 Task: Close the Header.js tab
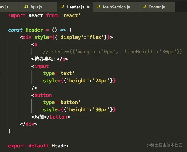pyautogui.click(x=88, y=7)
